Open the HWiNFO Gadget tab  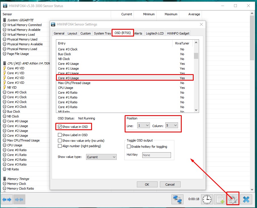pos(178,33)
